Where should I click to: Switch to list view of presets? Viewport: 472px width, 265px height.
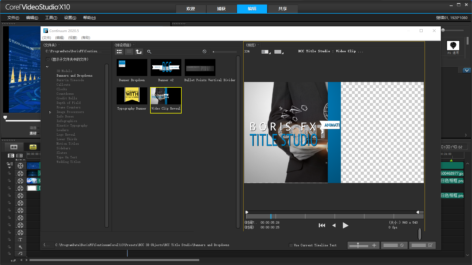(x=129, y=52)
